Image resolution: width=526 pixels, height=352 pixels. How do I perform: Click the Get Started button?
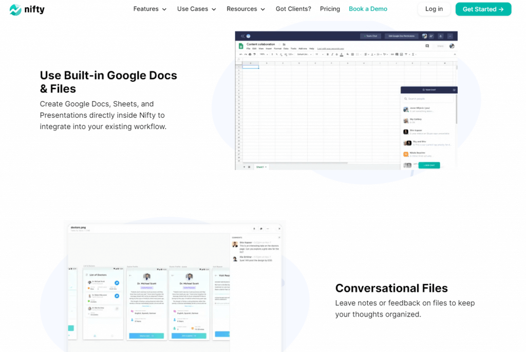click(483, 9)
